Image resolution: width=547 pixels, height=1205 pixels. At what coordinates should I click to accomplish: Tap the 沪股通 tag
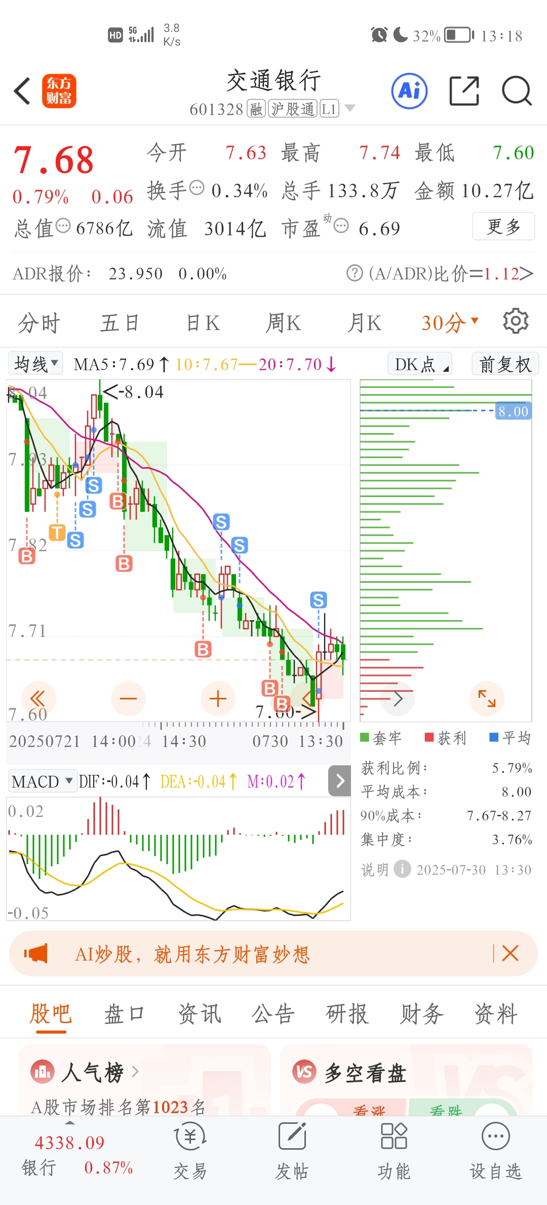(x=293, y=109)
